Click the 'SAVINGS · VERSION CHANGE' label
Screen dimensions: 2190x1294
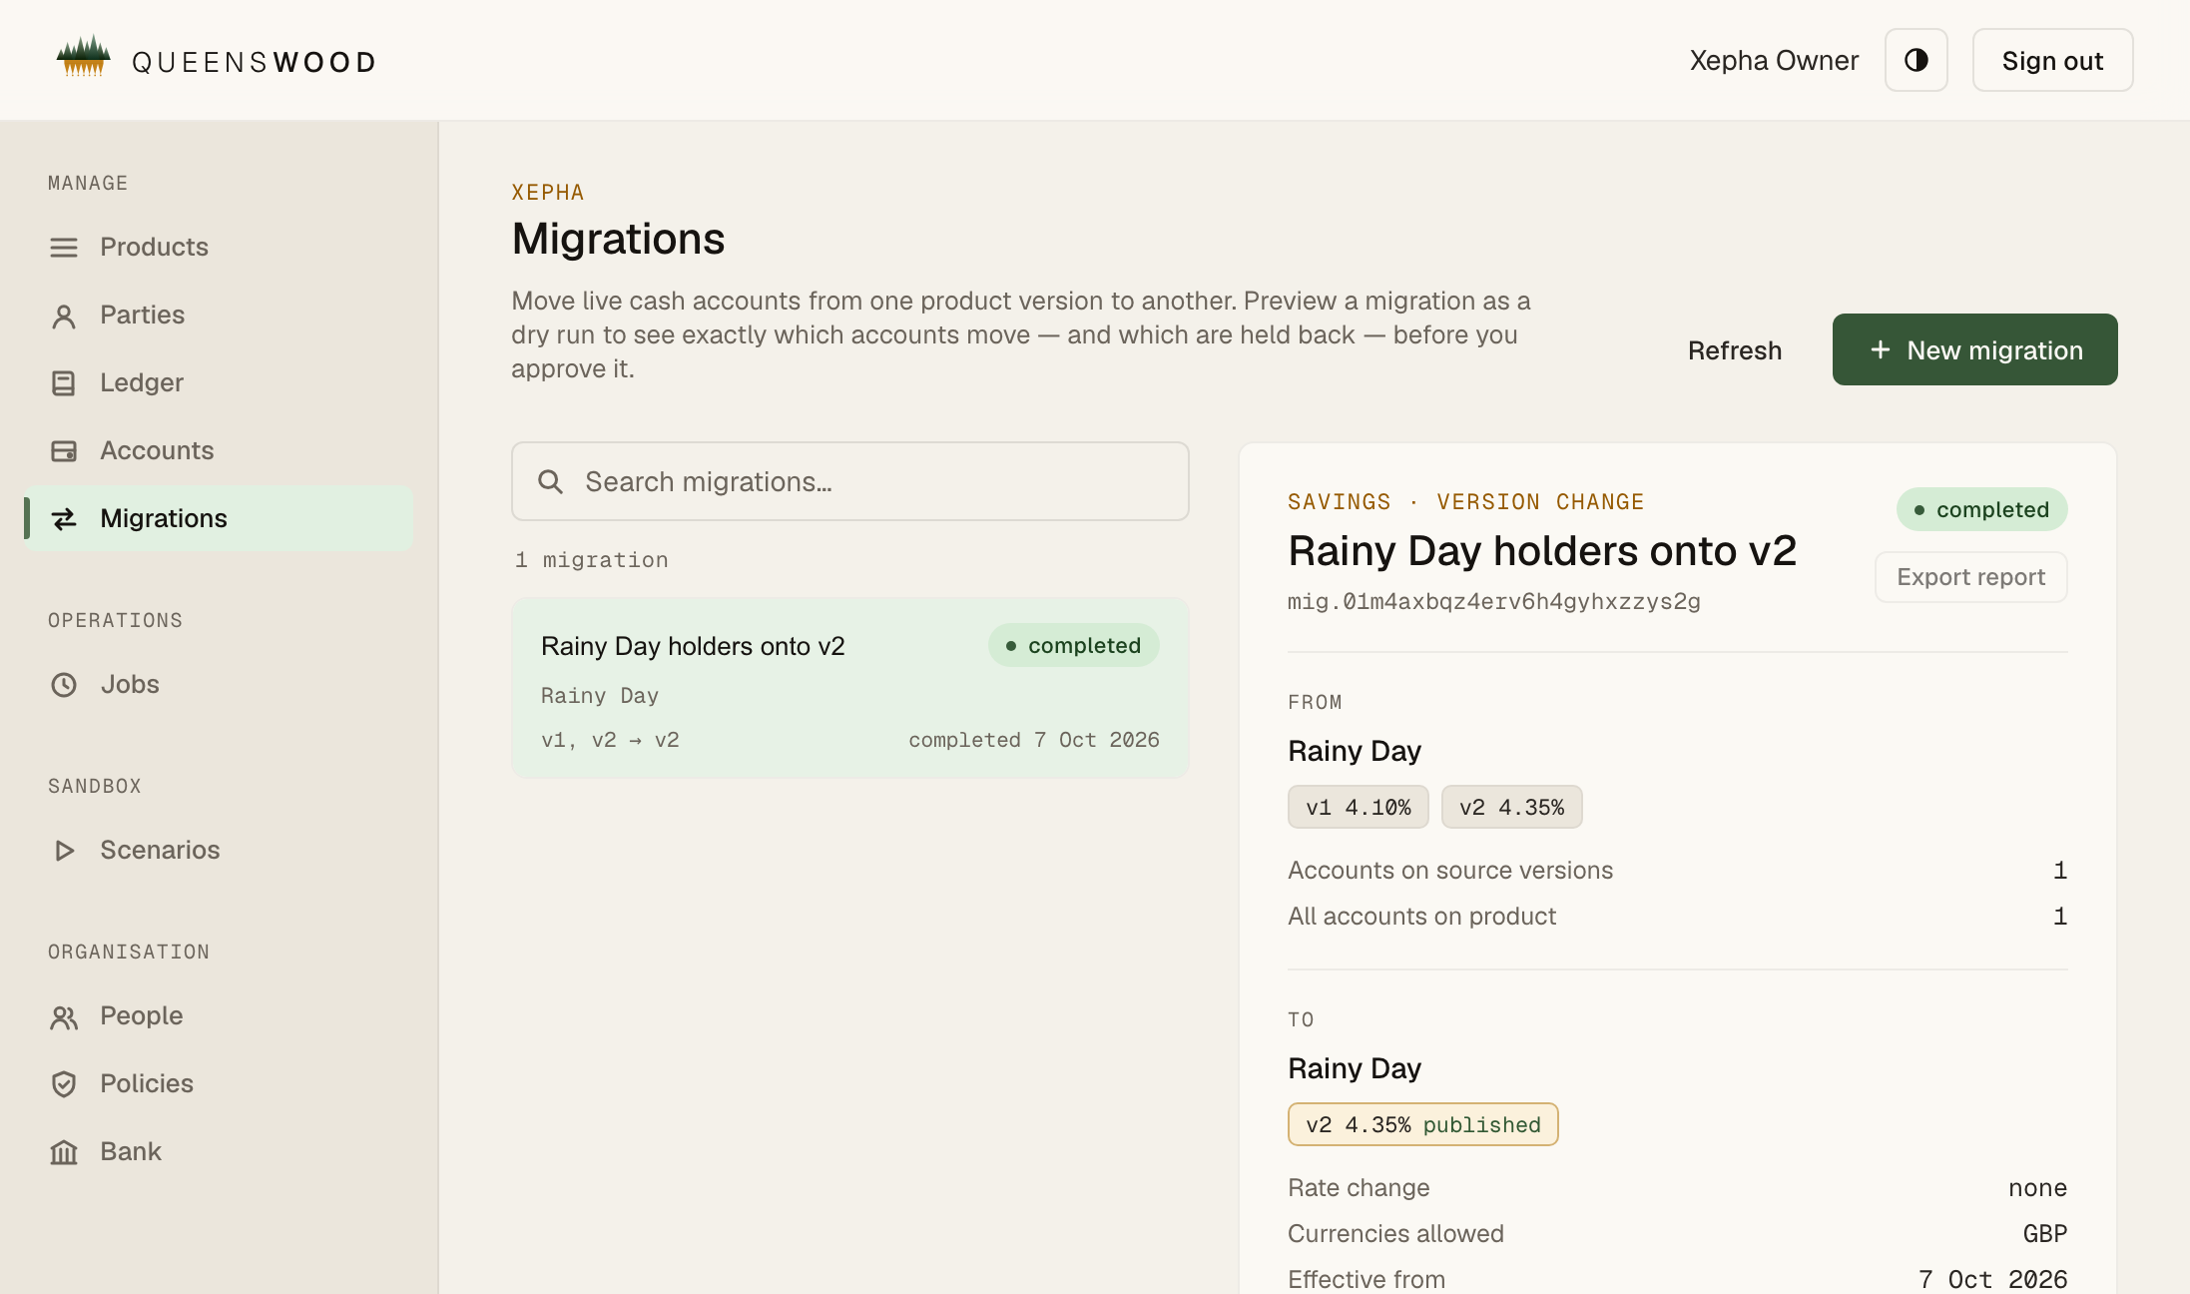(x=1465, y=502)
